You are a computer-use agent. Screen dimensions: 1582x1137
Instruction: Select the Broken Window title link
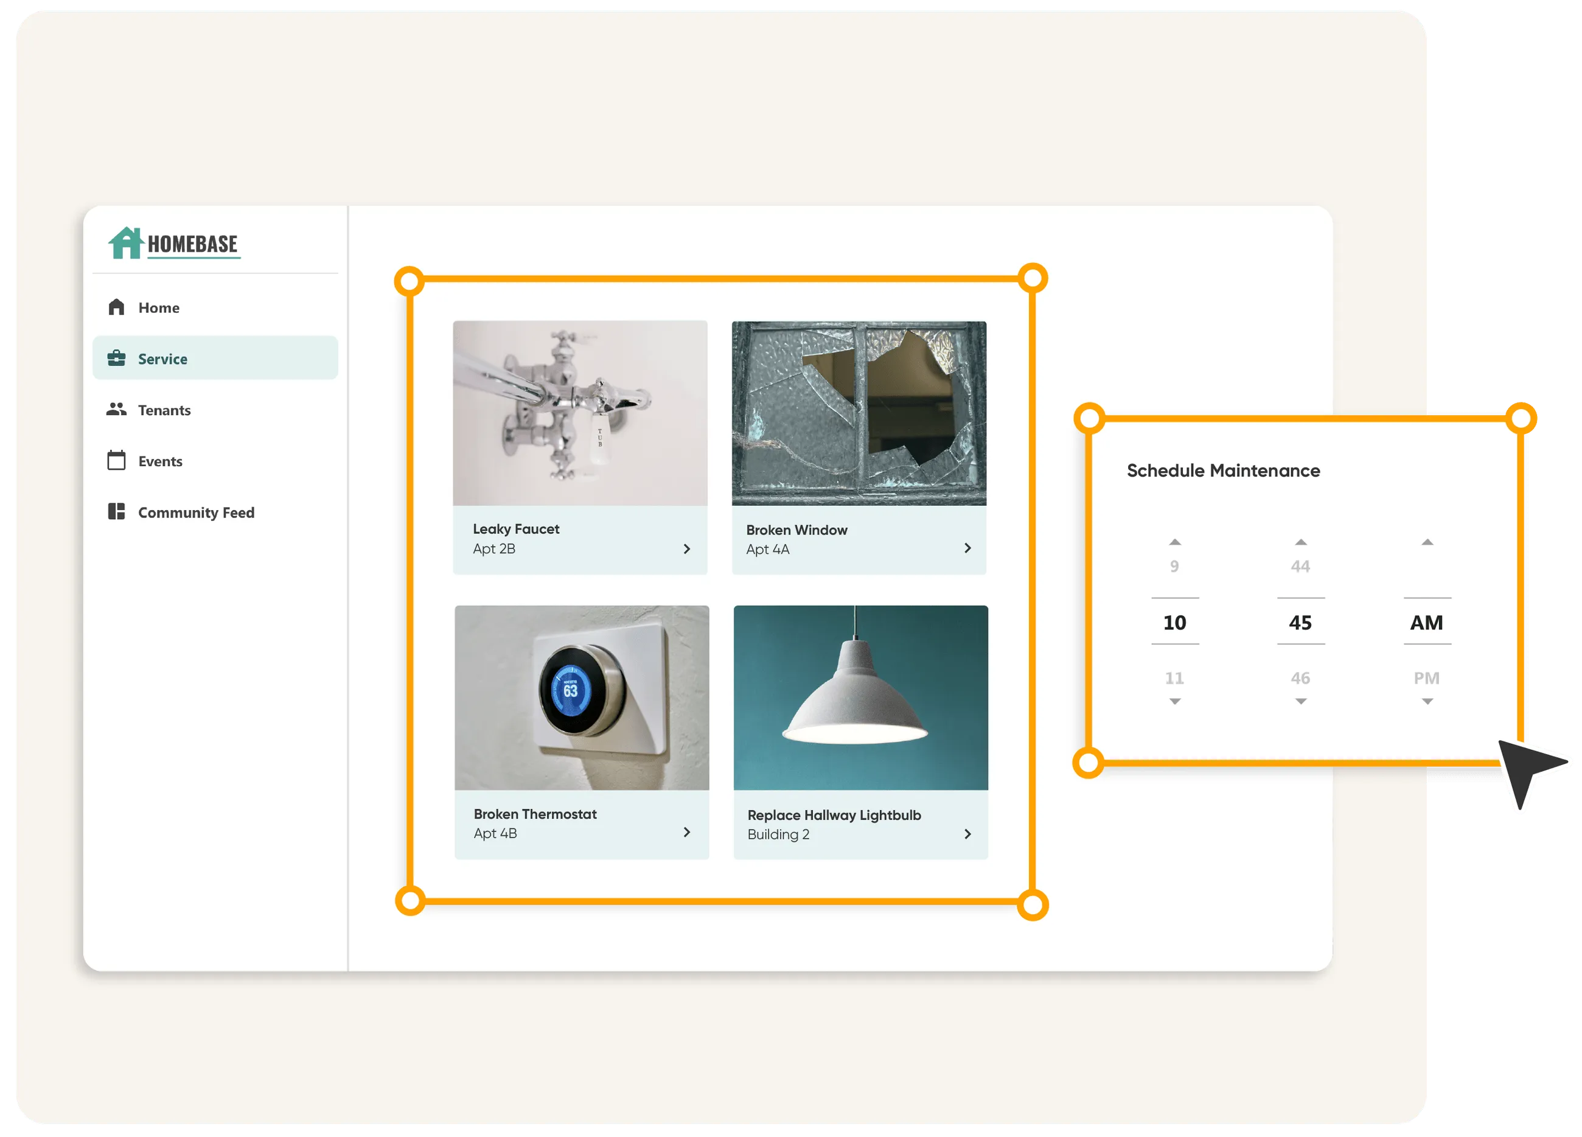click(x=796, y=530)
